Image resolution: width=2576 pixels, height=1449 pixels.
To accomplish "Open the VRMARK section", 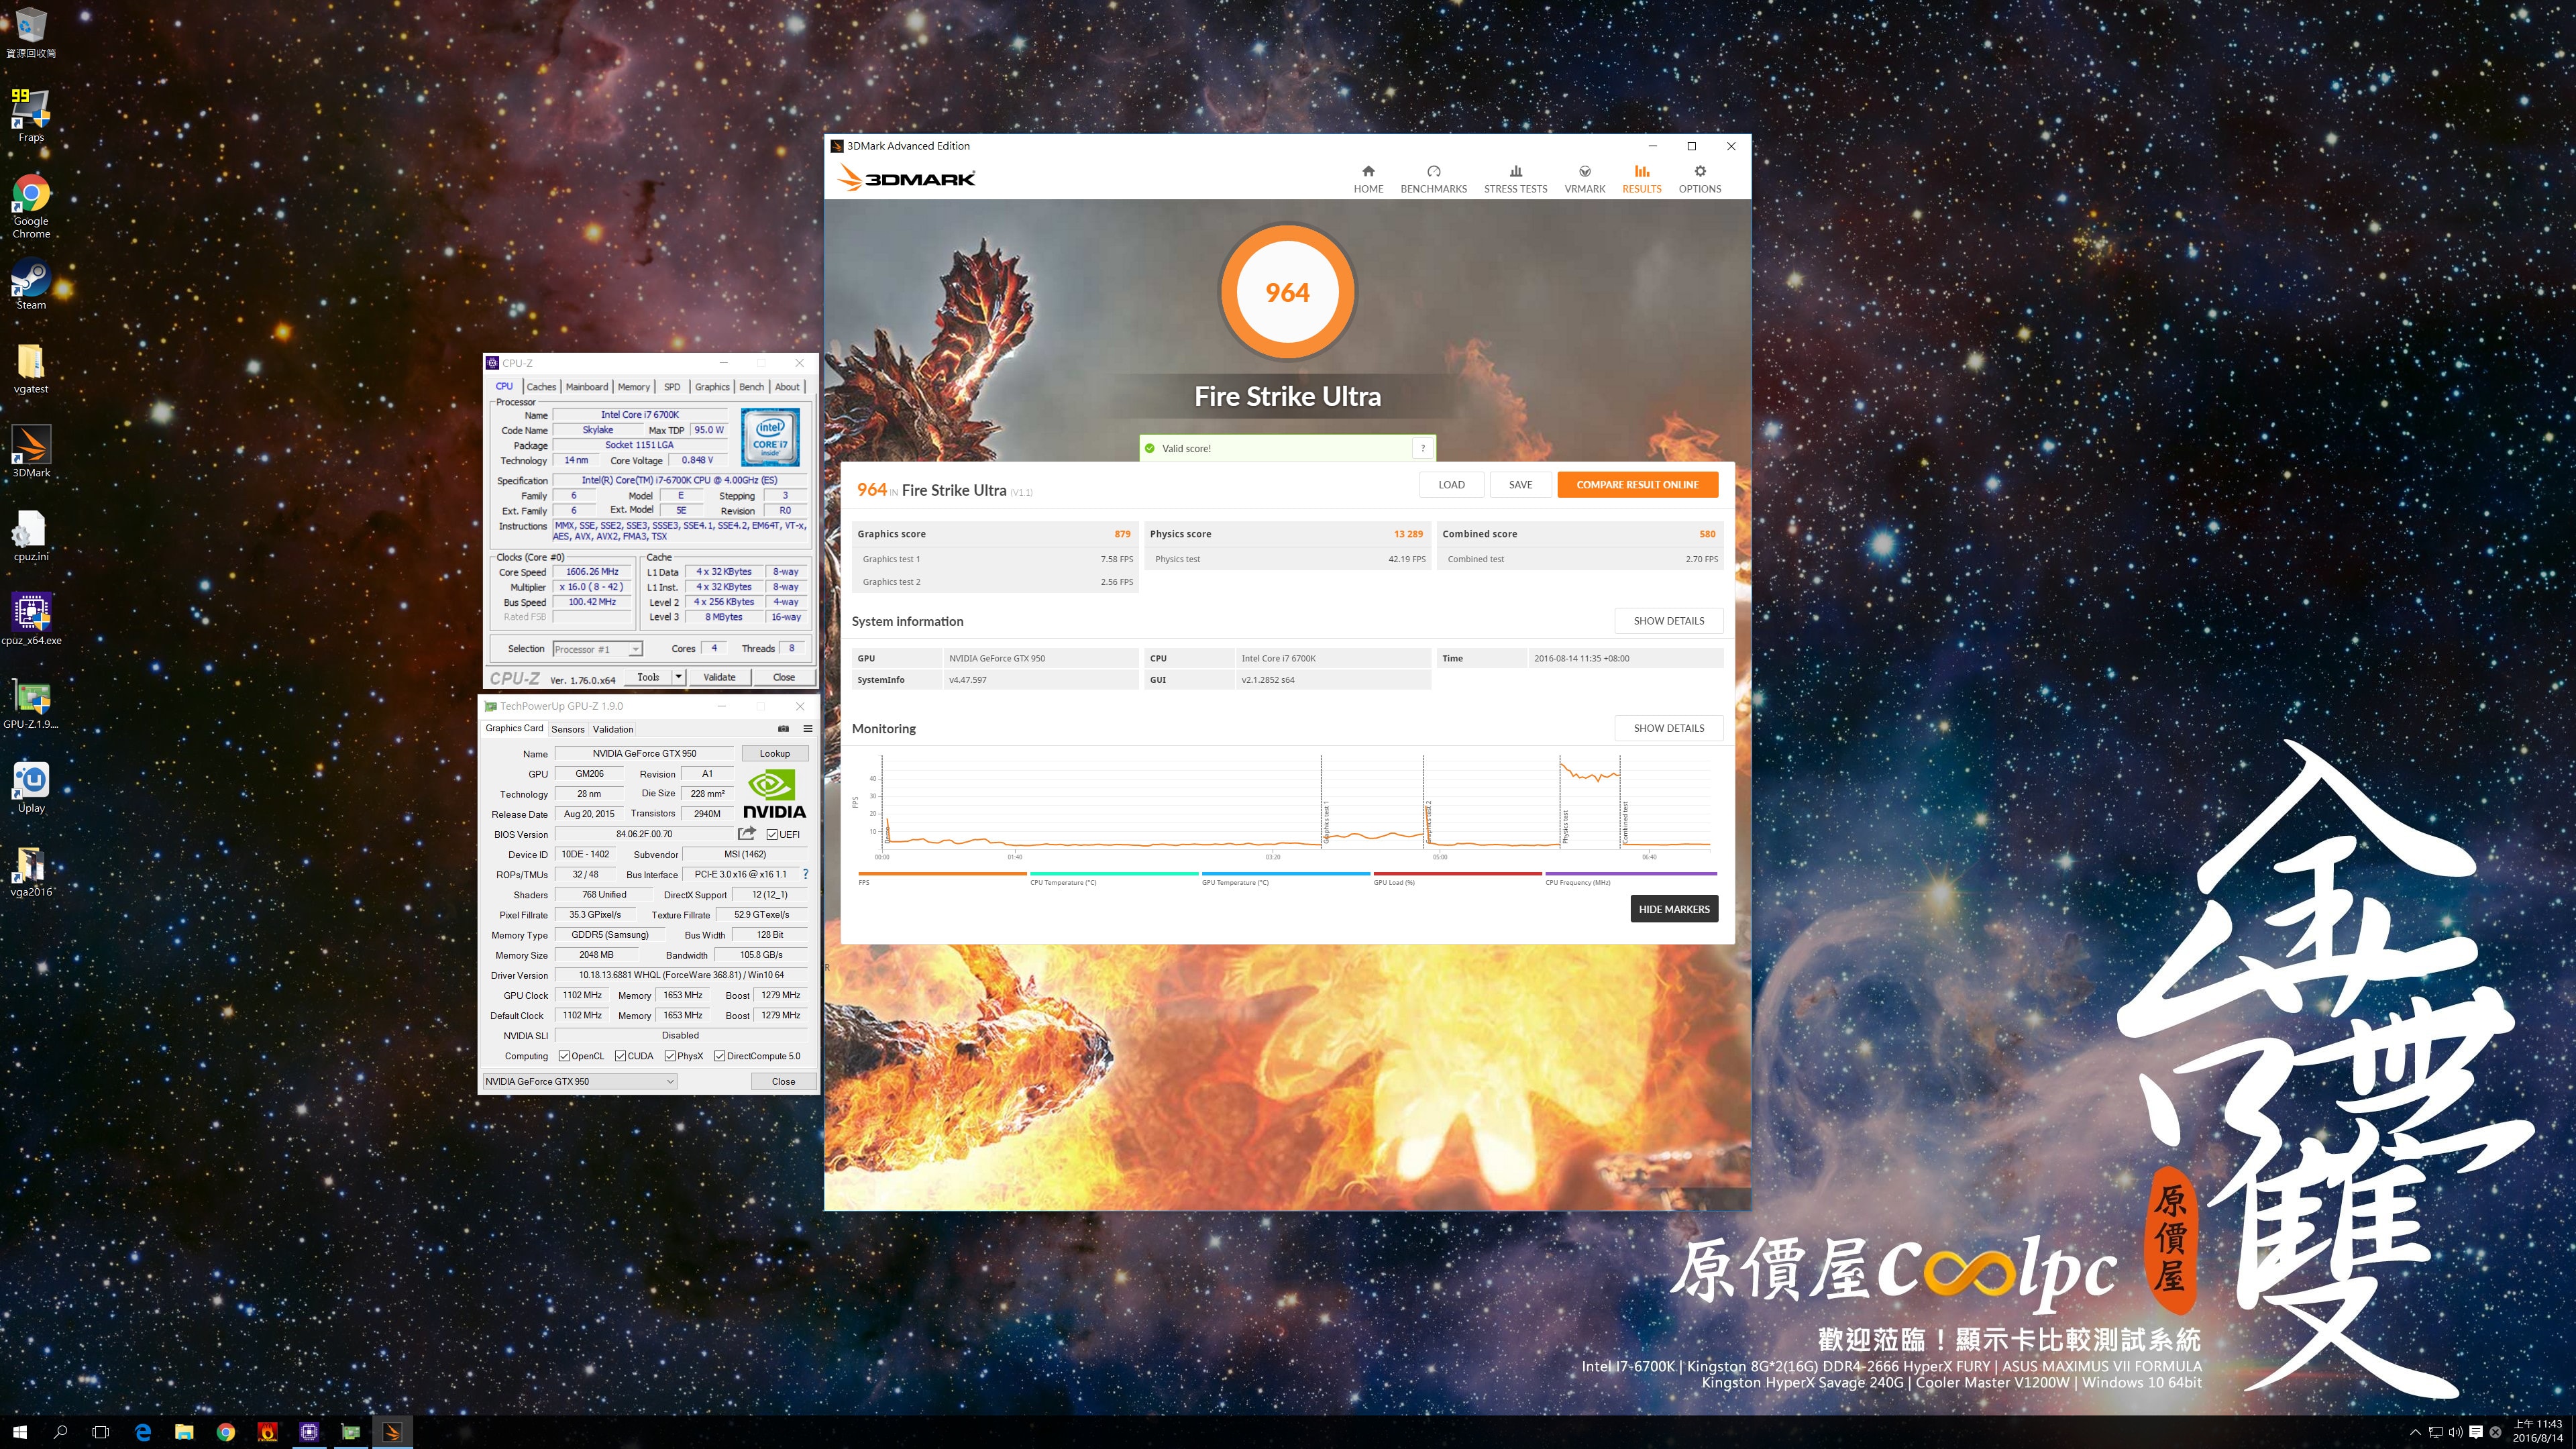I will pos(1584,179).
